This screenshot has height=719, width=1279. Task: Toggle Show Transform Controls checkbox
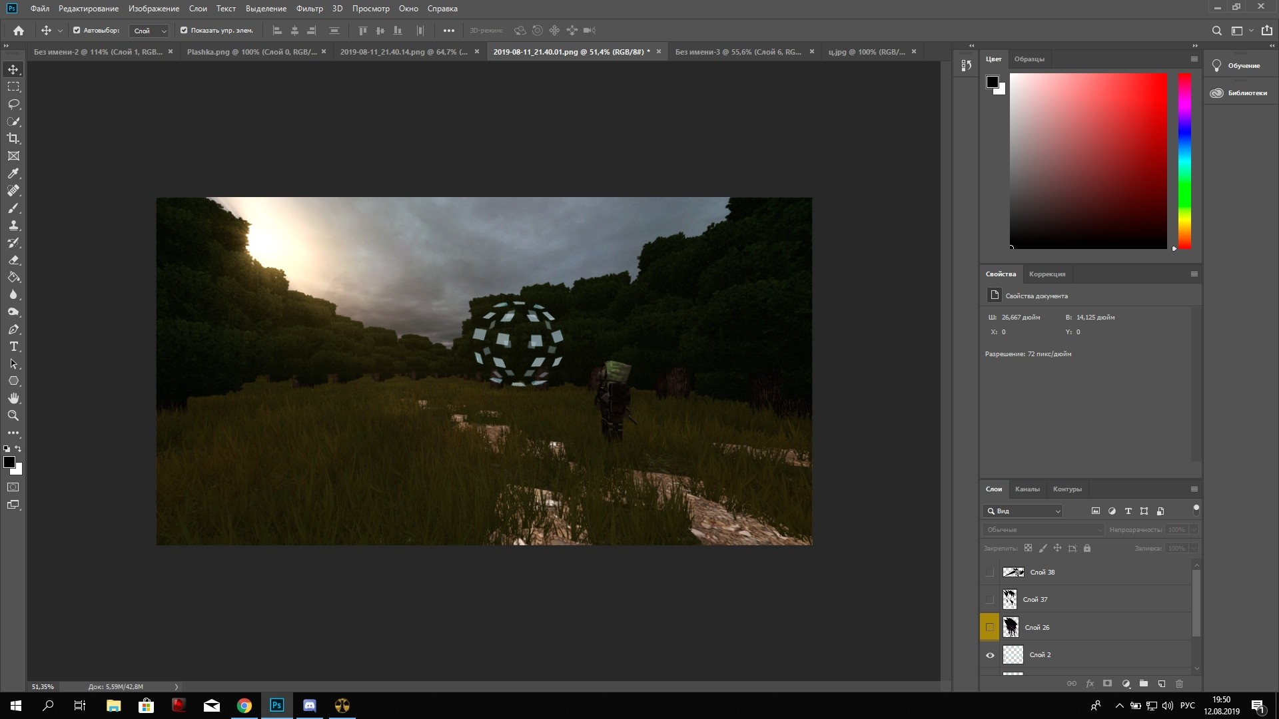(184, 30)
